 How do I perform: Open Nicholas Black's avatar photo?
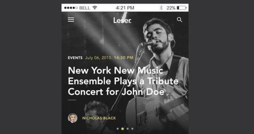(73, 118)
